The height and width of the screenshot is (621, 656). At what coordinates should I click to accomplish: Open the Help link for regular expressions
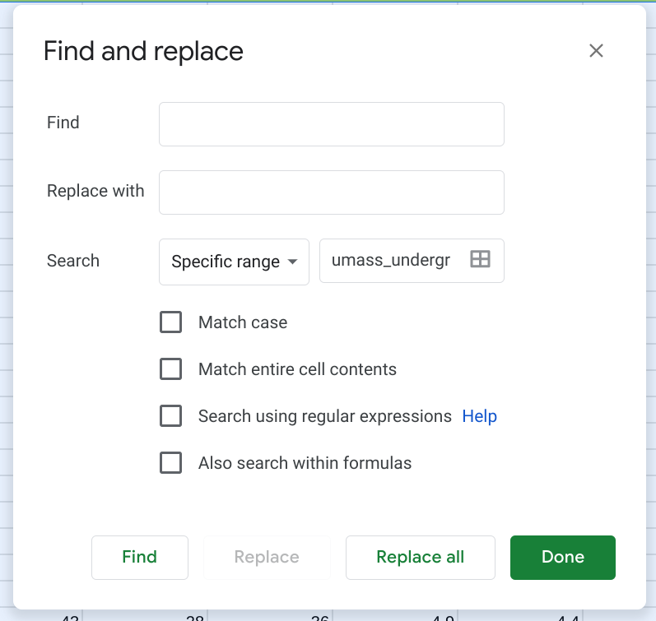point(479,416)
